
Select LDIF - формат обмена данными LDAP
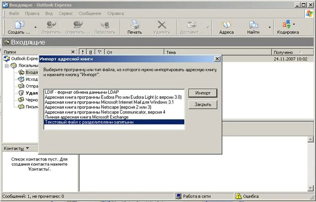click(114, 92)
